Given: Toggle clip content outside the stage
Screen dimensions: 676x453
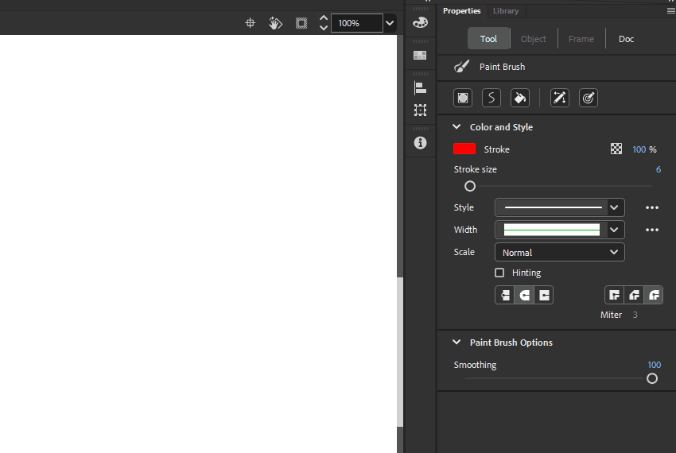Looking at the screenshot, I should coord(301,23).
